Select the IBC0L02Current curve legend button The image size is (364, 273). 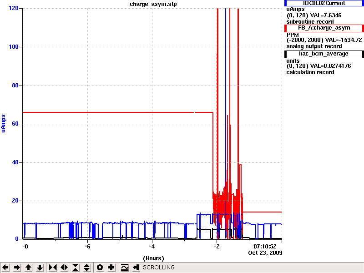[324, 3]
